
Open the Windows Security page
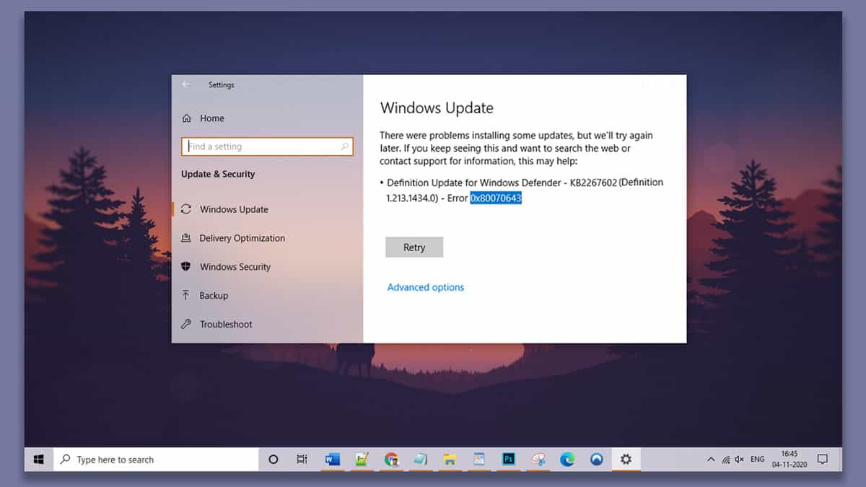click(226, 267)
